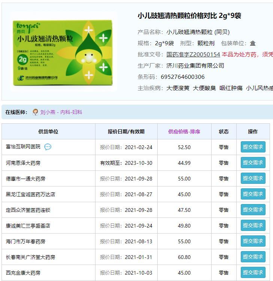
Task: Click barcode number 6952764600306
Action: click(183, 77)
